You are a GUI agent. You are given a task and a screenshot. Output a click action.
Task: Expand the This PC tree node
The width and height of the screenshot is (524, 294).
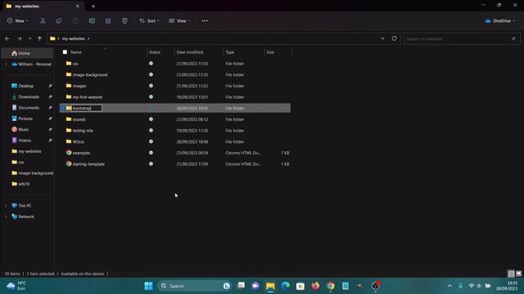tap(6, 206)
